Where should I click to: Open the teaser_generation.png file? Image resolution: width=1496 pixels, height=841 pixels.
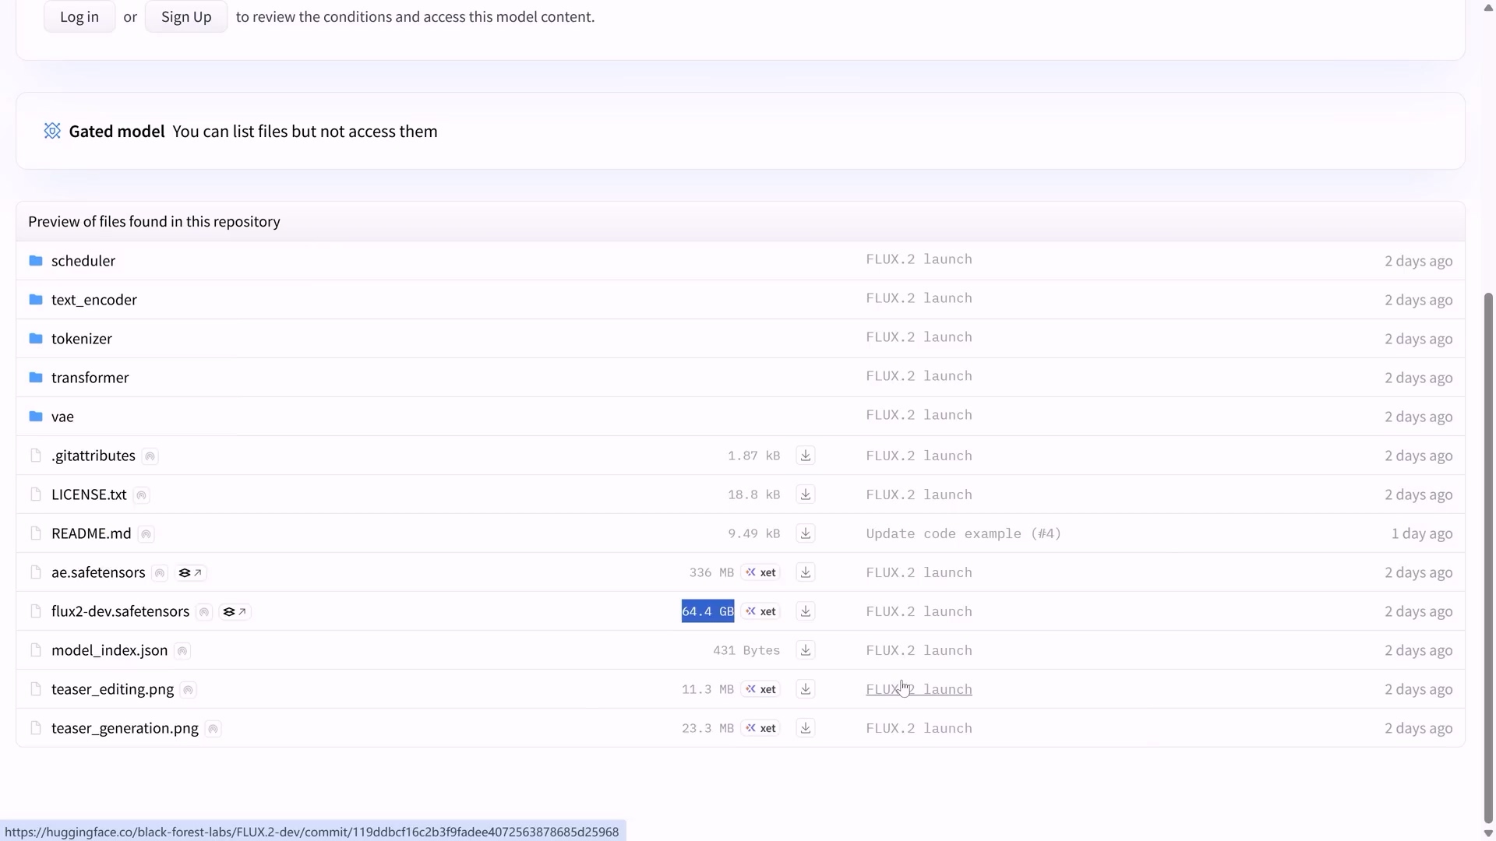point(125,728)
